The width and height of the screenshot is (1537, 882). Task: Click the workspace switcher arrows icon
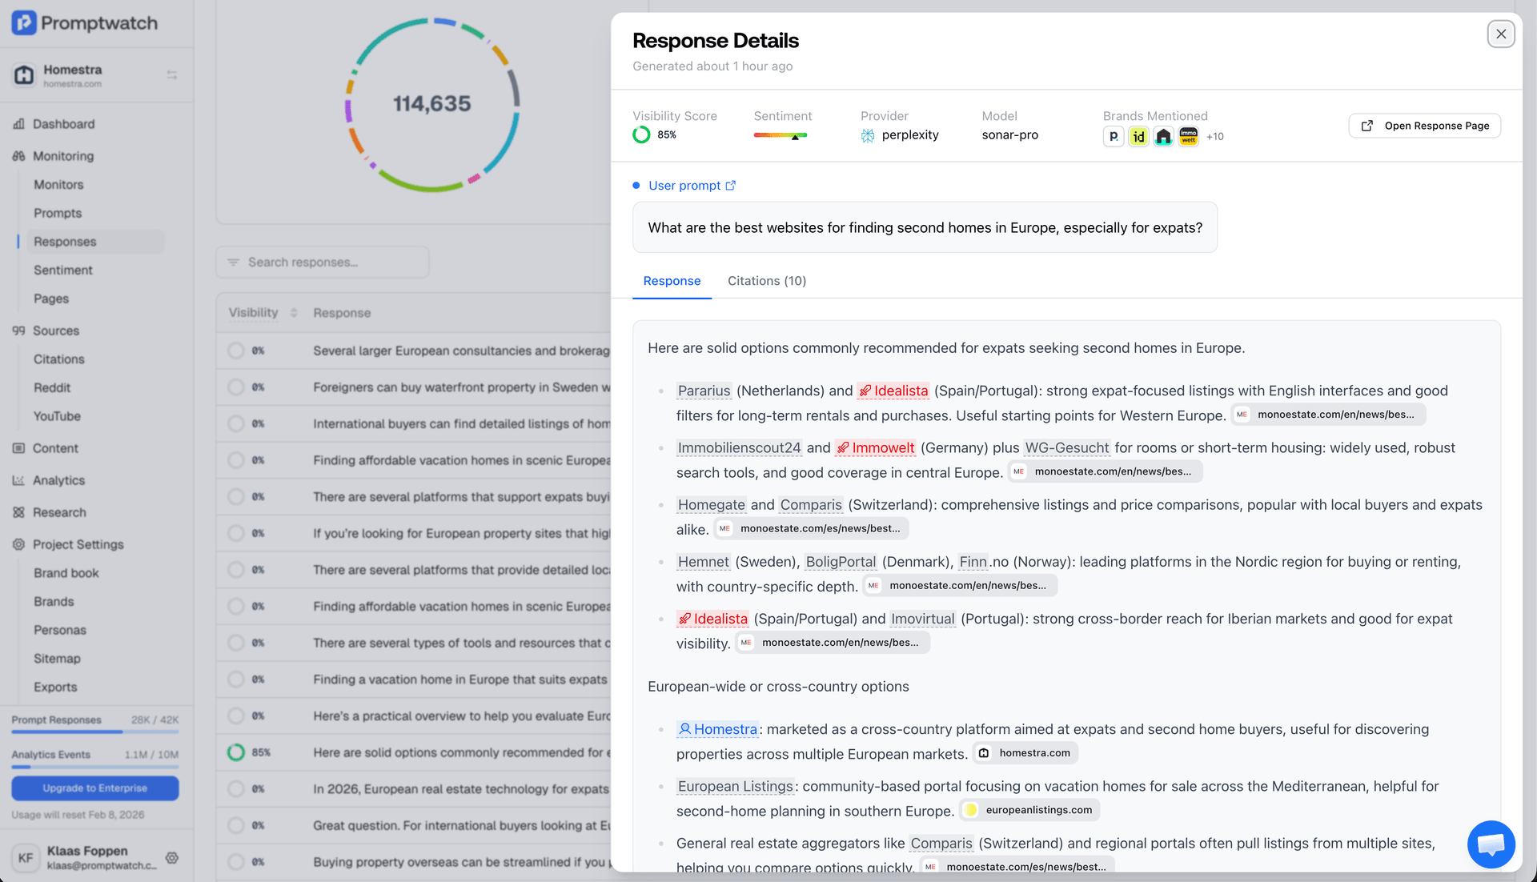pyautogui.click(x=171, y=74)
